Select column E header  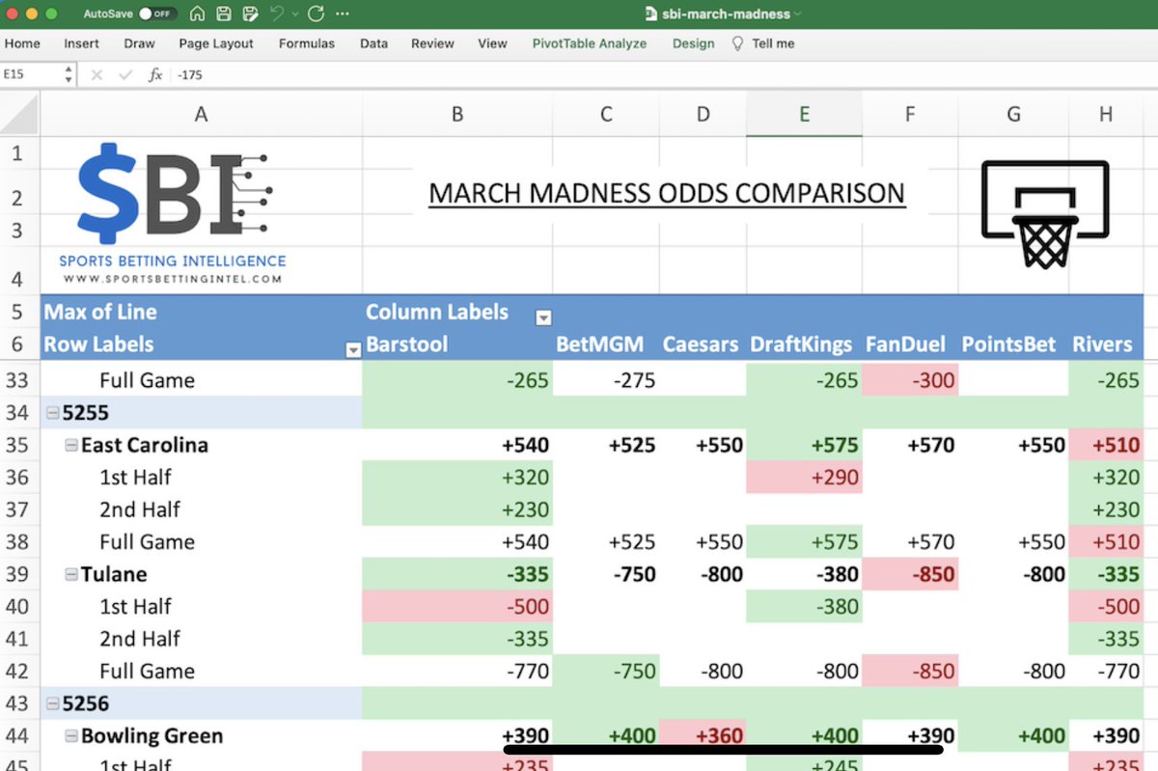click(x=804, y=114)
